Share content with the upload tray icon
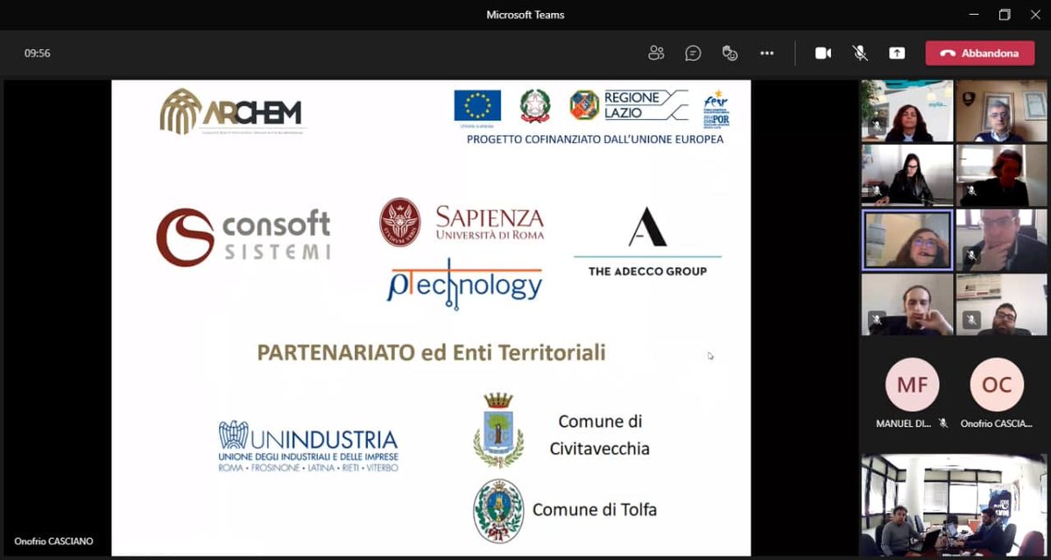 (x=897, y=53)
